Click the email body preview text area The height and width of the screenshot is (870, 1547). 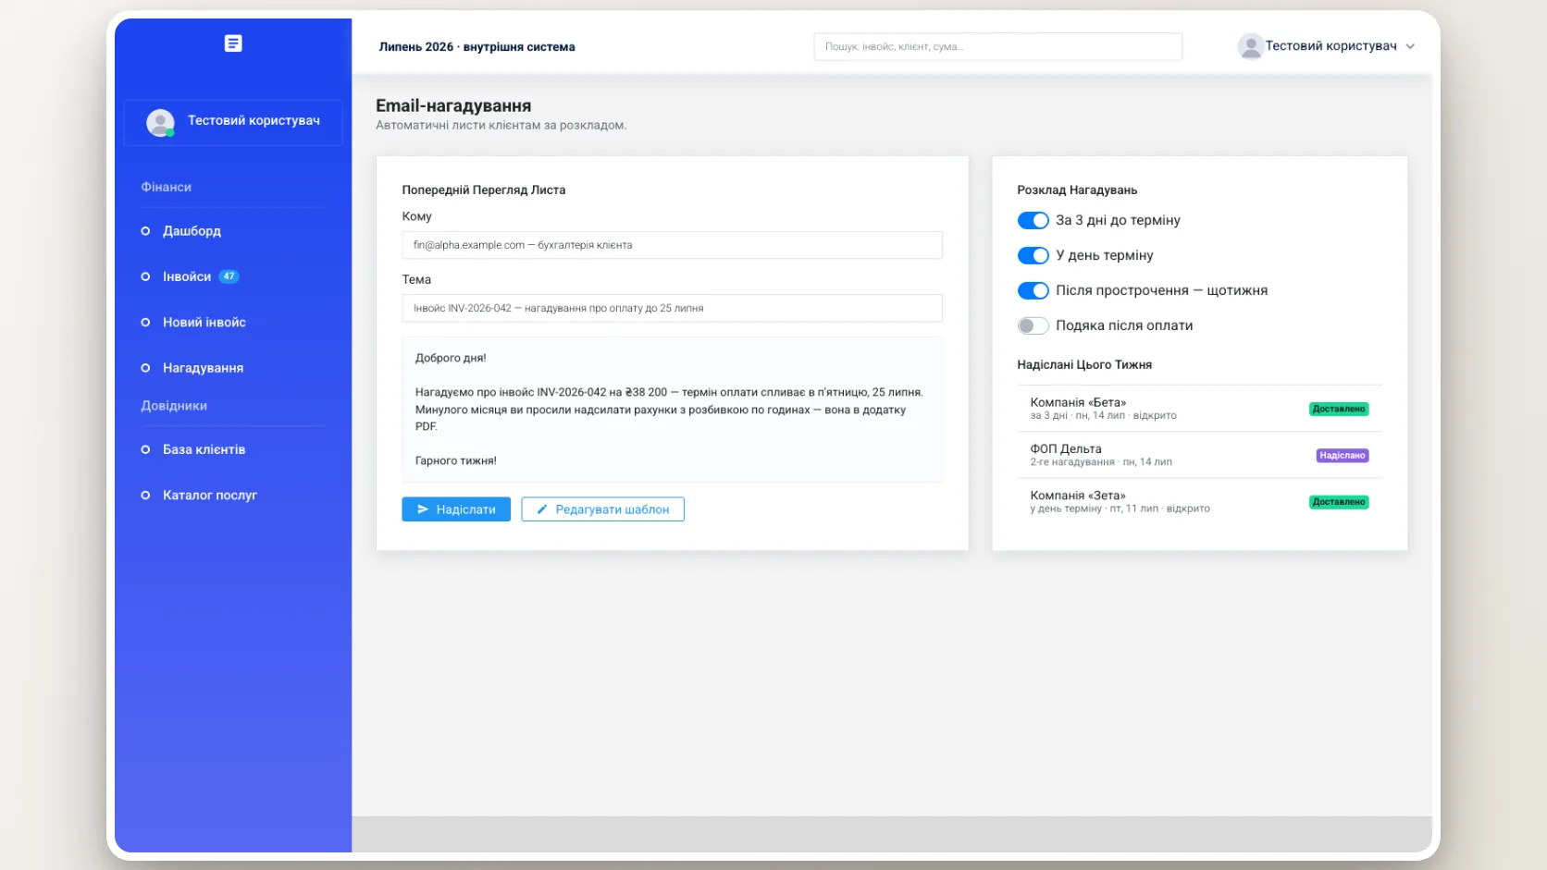coord(672,410)
